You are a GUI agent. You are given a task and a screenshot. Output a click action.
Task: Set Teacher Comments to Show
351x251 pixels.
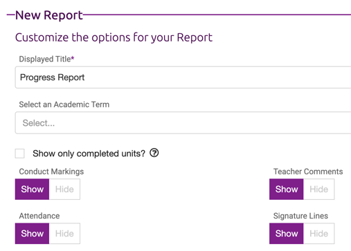pos(287,189)
